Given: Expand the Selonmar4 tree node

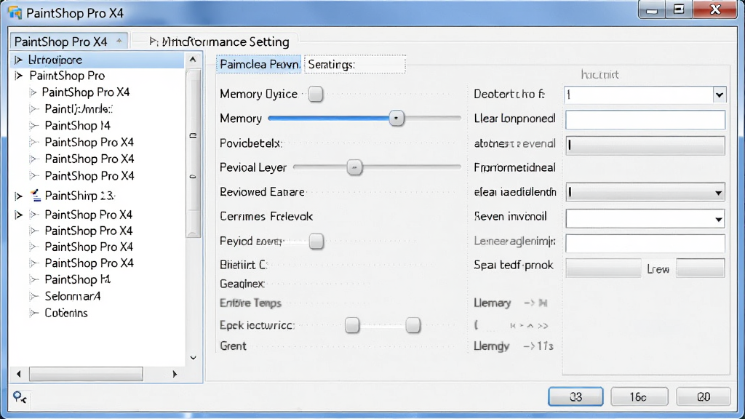Looking at the screenshot, I should pyautogui.click(x=33, y=297).
